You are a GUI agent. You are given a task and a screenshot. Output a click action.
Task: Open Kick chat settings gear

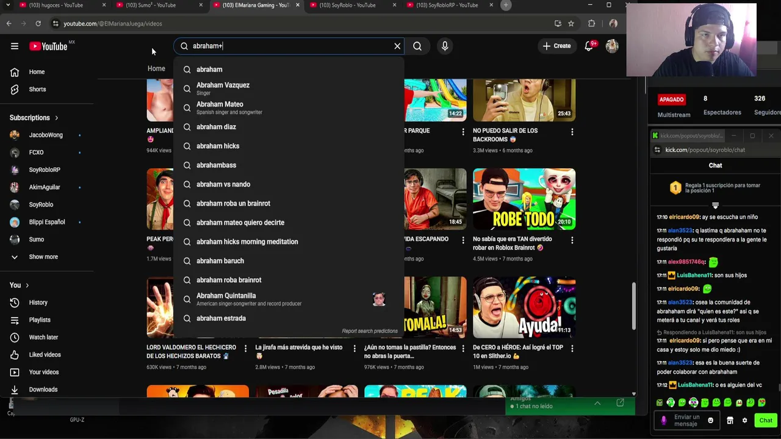tap(744, 420)
